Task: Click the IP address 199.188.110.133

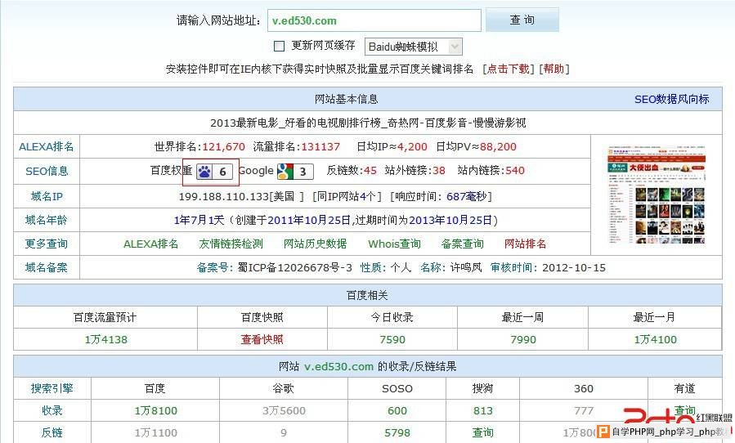Action: [x=224, y=196]
